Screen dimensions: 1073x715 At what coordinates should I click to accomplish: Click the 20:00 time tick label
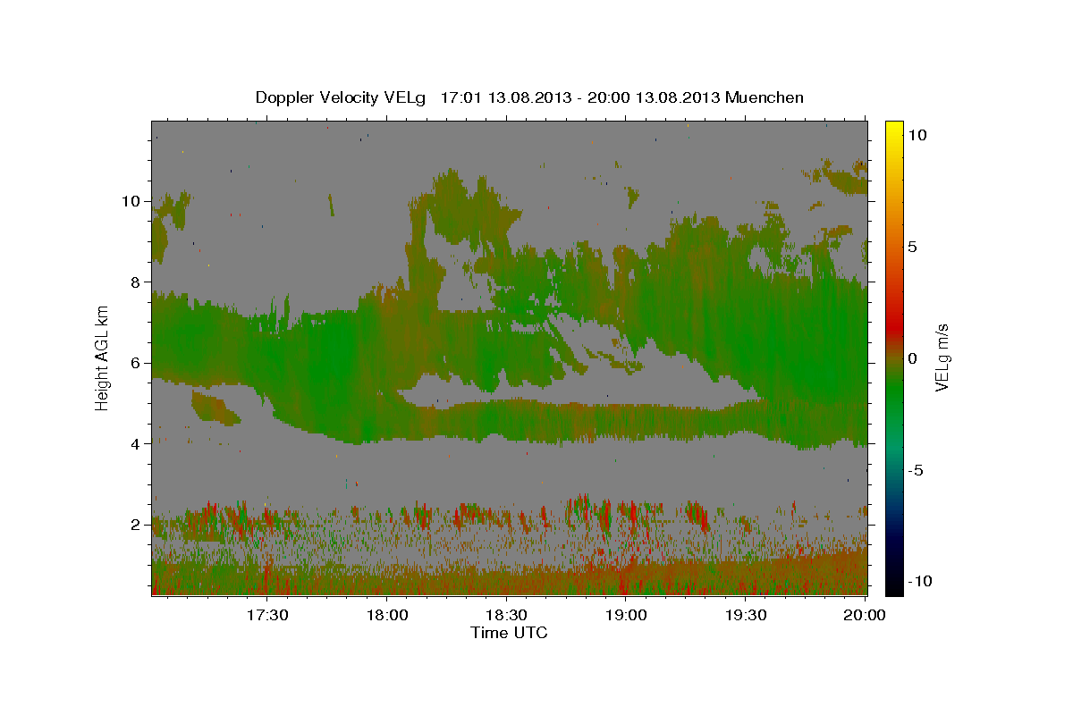[866, 615]
